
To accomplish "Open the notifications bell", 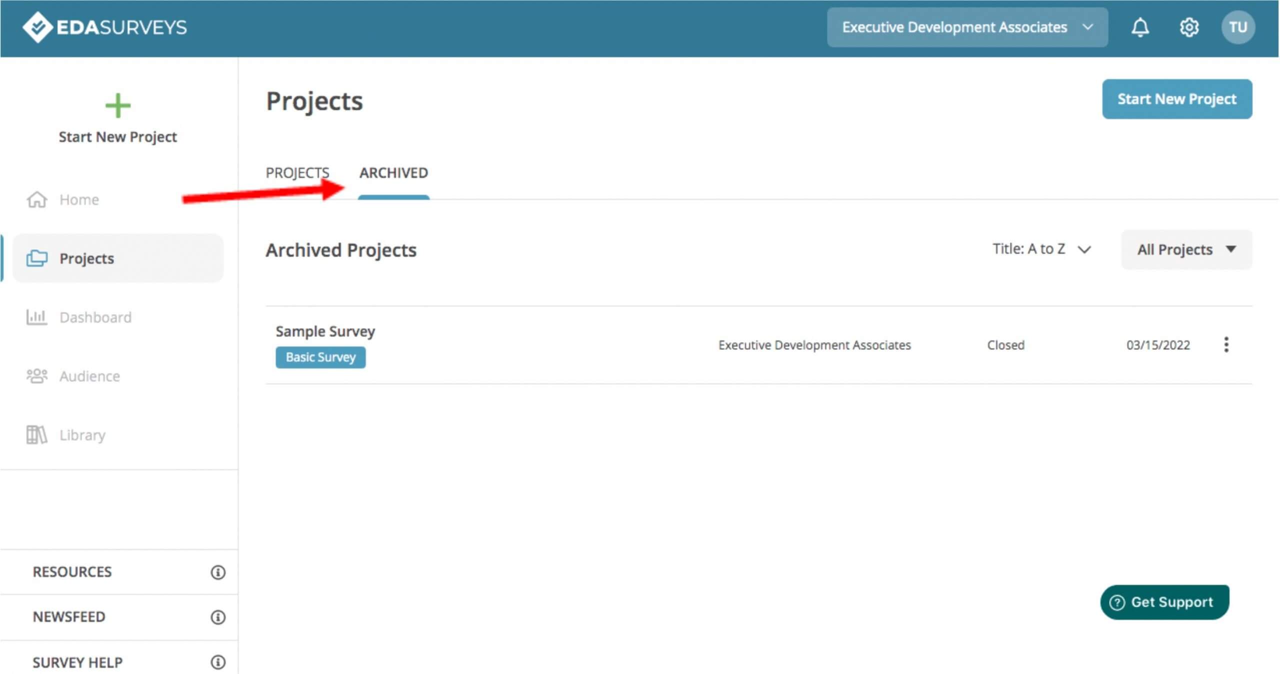I will pyautogui.click(x=1139, y=27).
